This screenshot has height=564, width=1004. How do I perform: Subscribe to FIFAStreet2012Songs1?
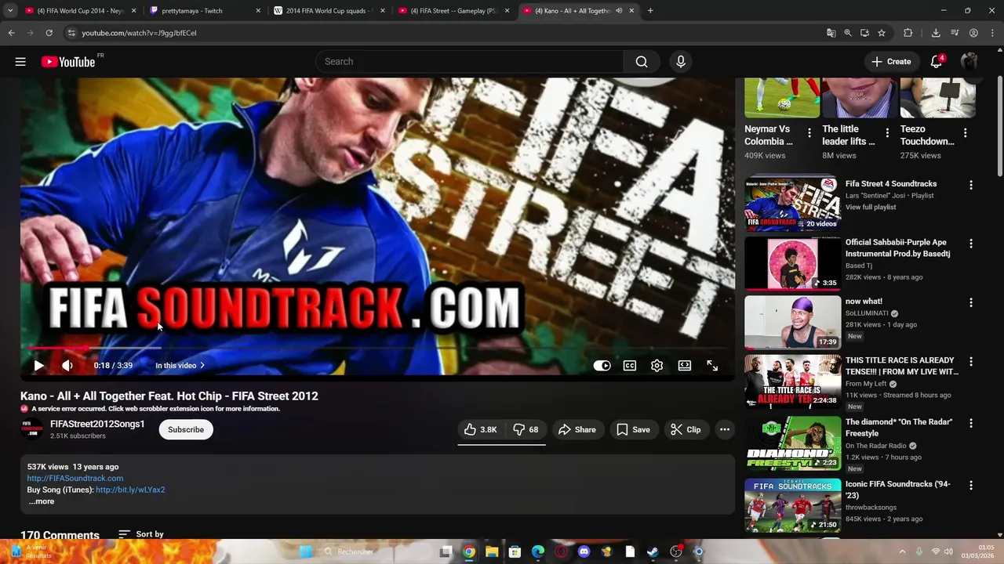coord(186,429)
